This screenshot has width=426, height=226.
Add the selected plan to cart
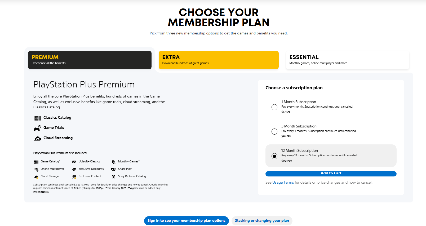[331, 174]
